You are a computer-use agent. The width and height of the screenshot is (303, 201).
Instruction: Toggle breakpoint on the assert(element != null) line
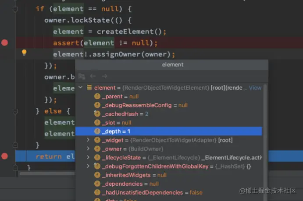coord(5,42)
